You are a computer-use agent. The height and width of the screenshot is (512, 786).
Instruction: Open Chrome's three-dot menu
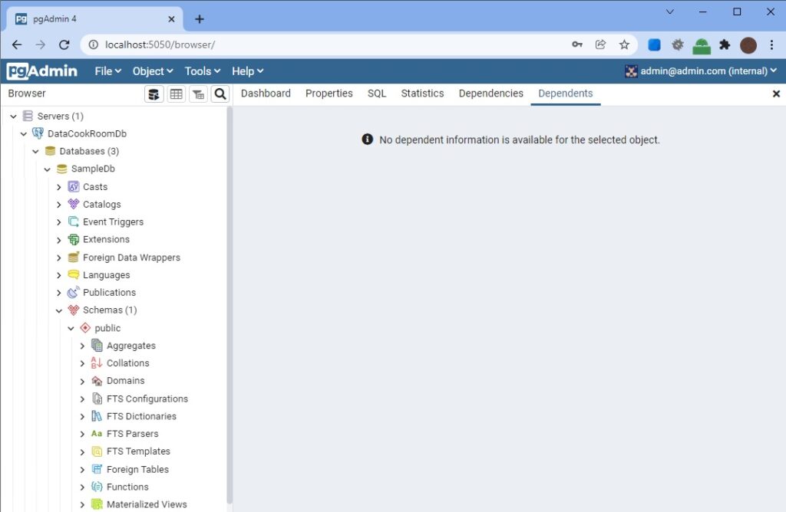771,44
